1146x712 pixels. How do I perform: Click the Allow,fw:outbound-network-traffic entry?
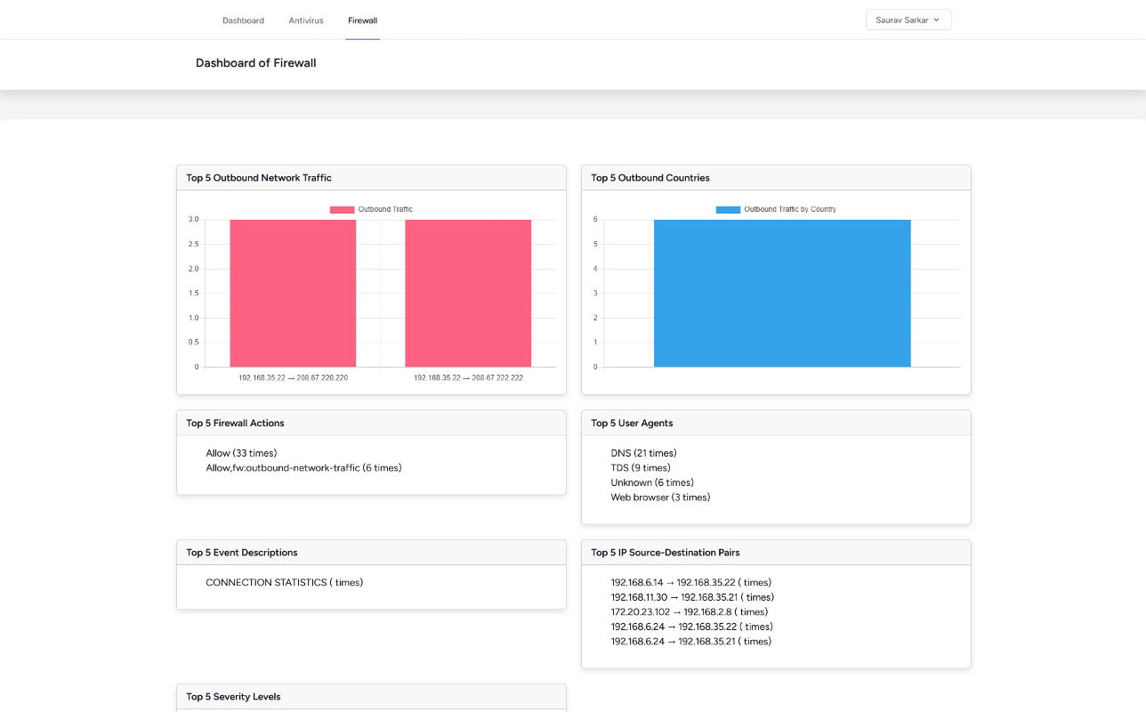[303, 468]
